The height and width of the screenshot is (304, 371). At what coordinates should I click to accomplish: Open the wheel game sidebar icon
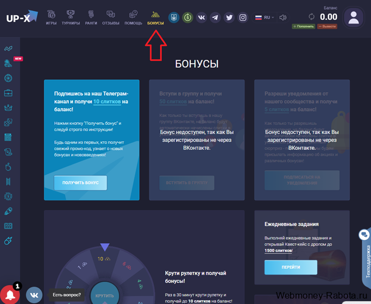point(8,78)
